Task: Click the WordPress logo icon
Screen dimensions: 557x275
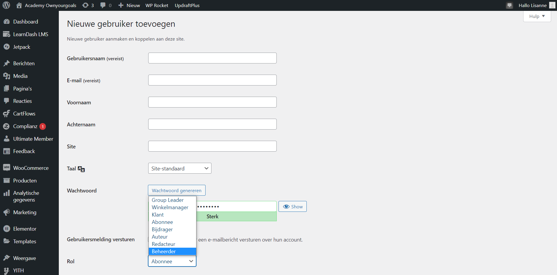Action: point(6,5)
